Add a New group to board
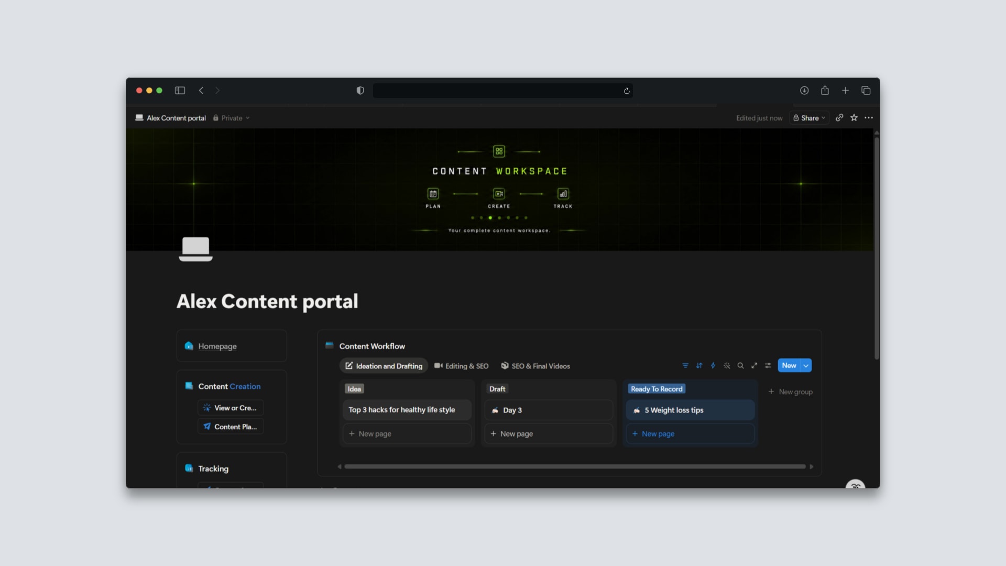The width and height of the screenshot is (1006, 566). click(790, 391)
